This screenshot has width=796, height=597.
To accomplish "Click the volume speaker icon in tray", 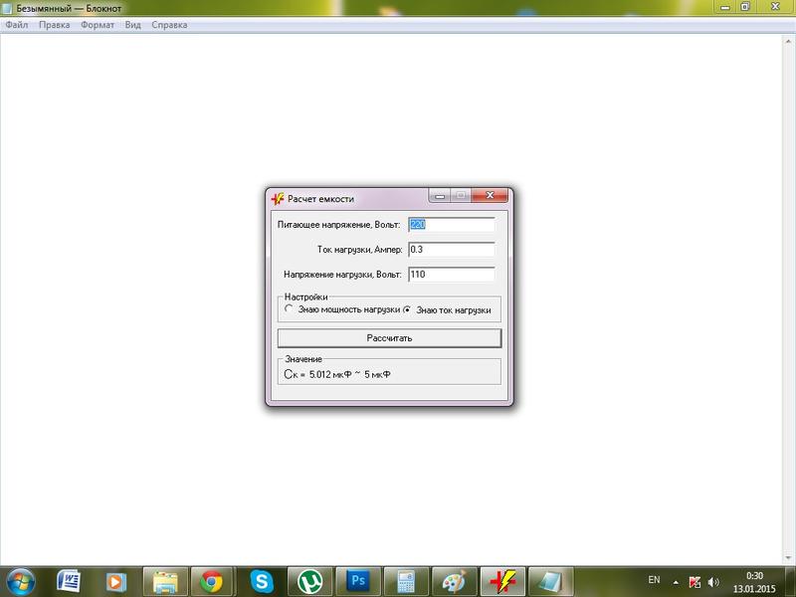I will [x=714, y=580].
